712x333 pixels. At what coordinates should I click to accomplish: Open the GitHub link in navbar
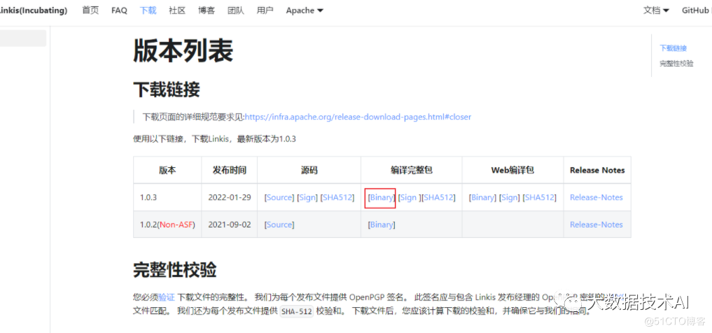pos(697,10)
